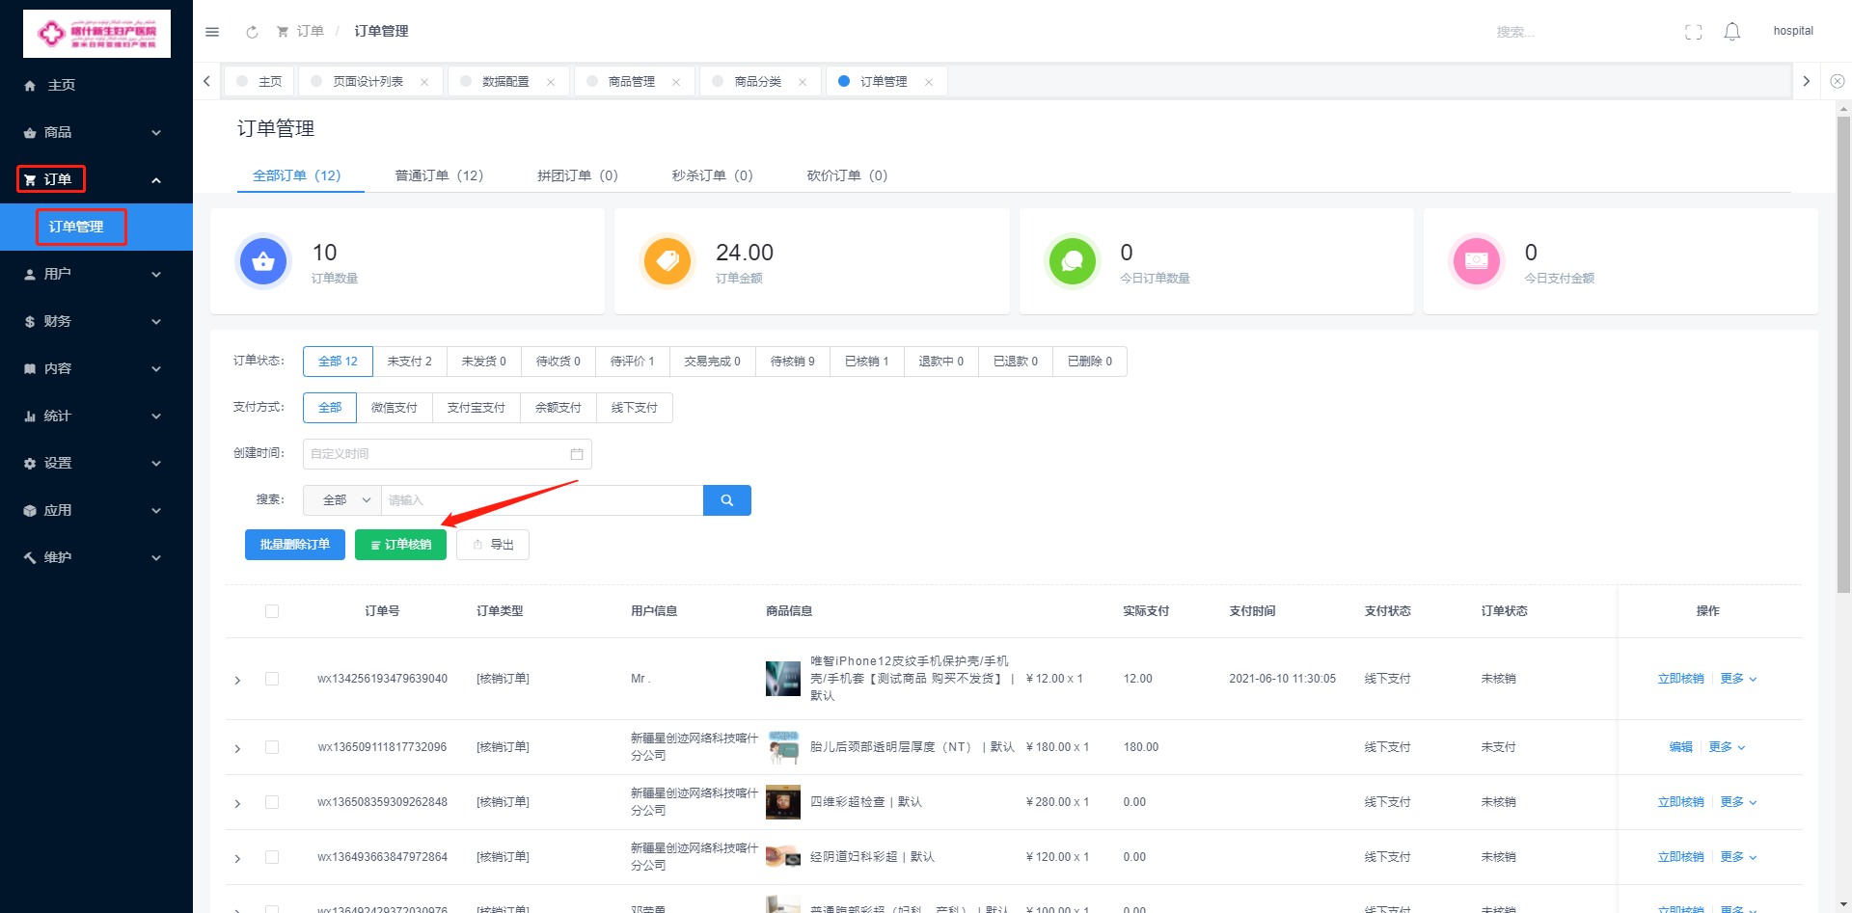Open 更多 dropdown for order wx136508359309262848
The width and height of the screenshot is (1852, 913).
1739,802
